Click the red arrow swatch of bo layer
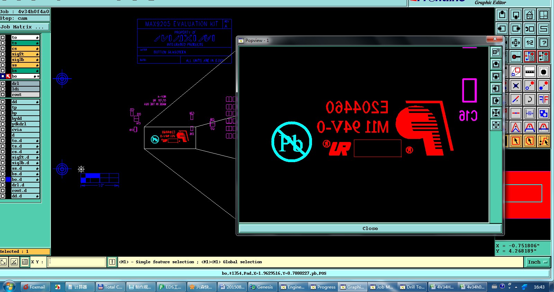This screenshot has height=292, width=554. click(8, 76)
